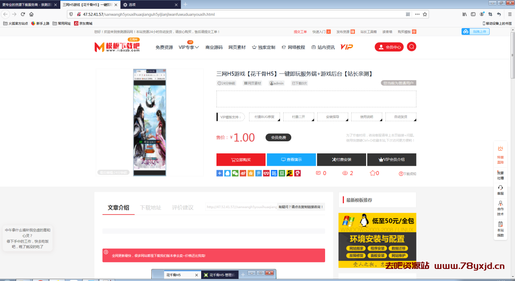Expand the VIP专享 dropdown menu

[x=189, y=47]
